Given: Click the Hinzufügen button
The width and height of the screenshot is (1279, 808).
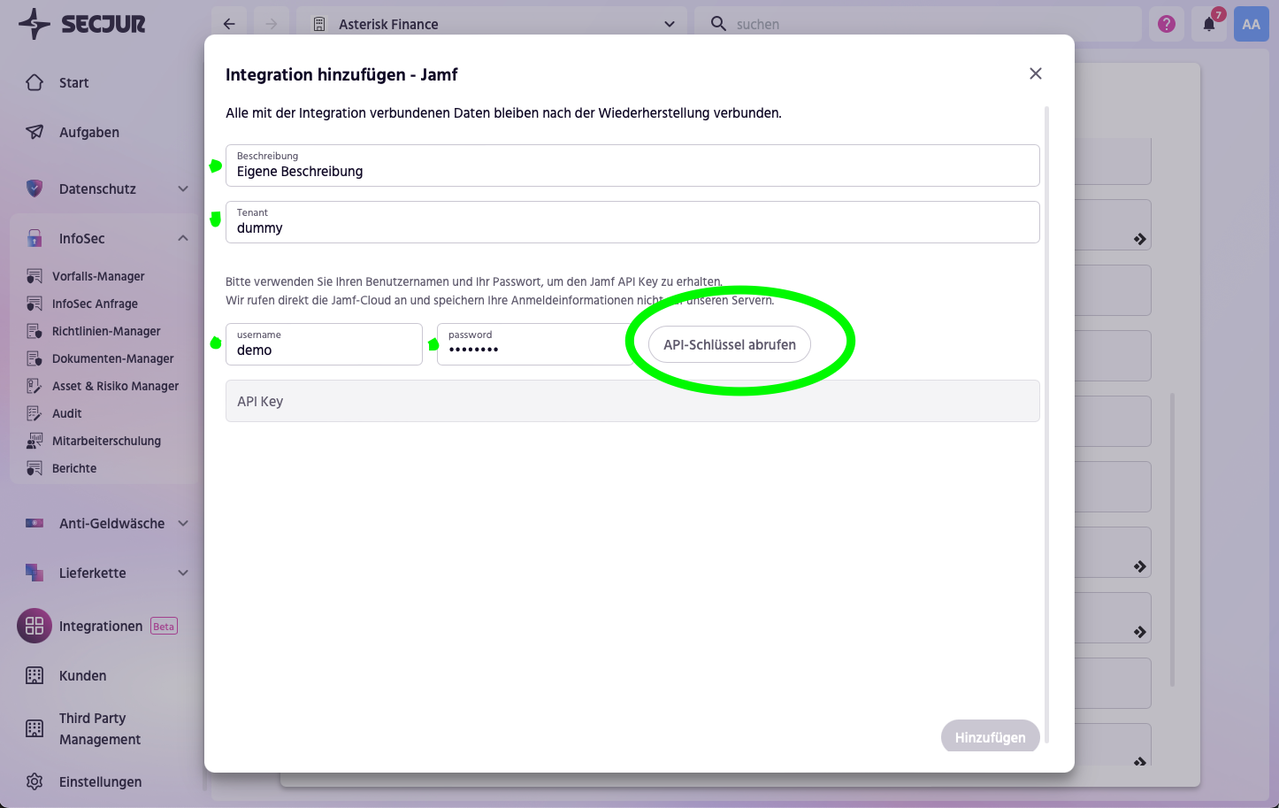Looking at the screenshot, I should pos(991,736).
